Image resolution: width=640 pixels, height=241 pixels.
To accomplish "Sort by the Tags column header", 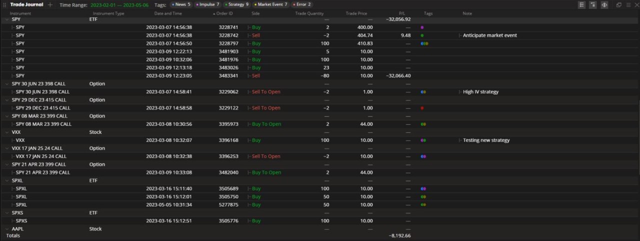I will click(428, 13).
